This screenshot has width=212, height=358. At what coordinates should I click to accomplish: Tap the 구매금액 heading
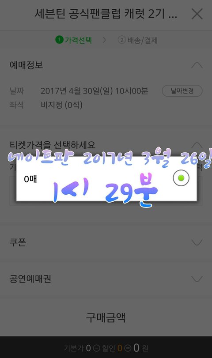106,317
